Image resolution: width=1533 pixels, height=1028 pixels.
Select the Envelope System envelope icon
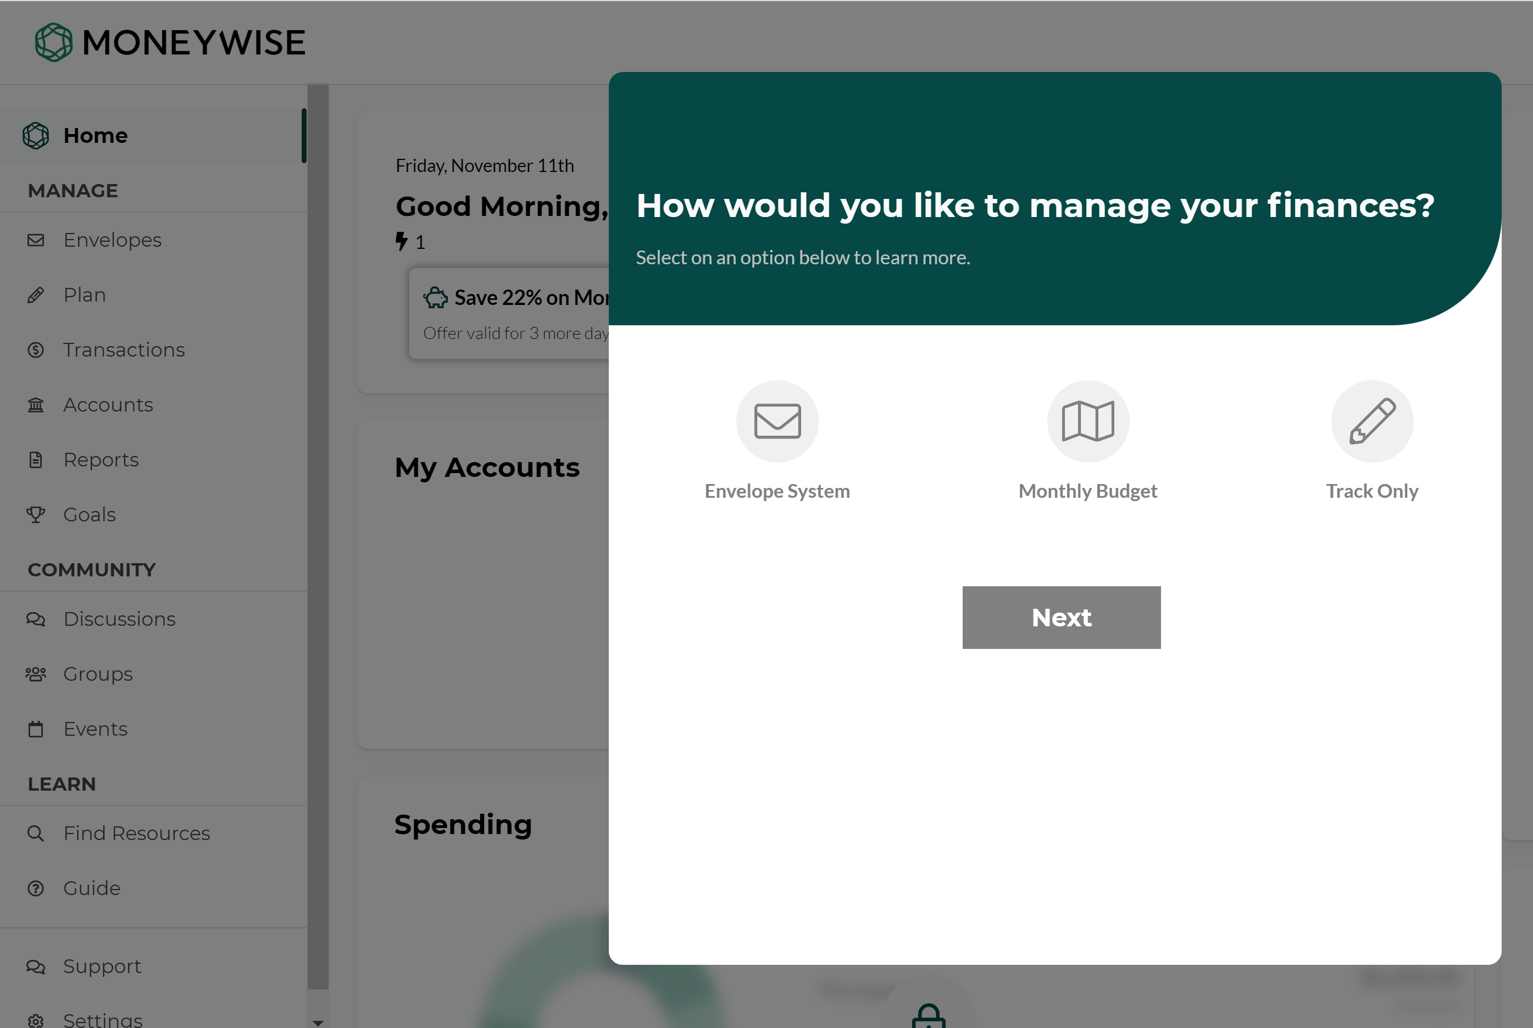pyautogui.click(x=777, y=421)
